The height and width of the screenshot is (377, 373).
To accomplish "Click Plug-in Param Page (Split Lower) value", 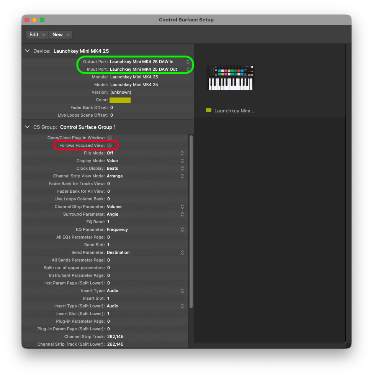I will [108, 329].
